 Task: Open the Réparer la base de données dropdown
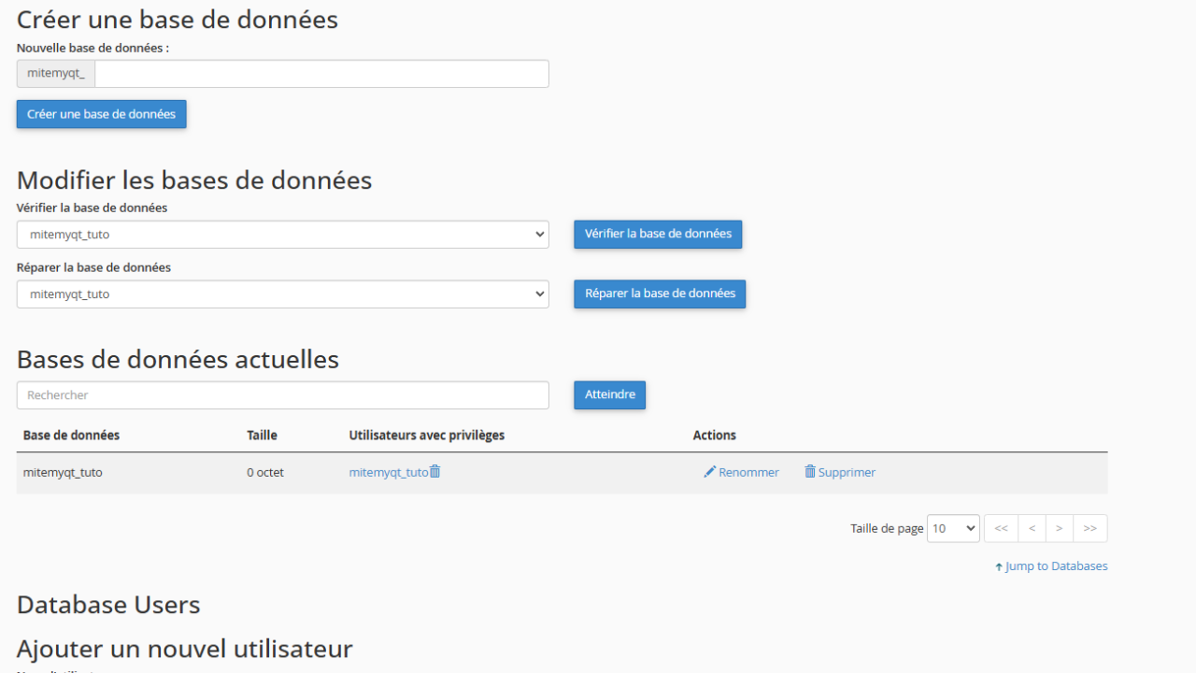click(283, 294)
